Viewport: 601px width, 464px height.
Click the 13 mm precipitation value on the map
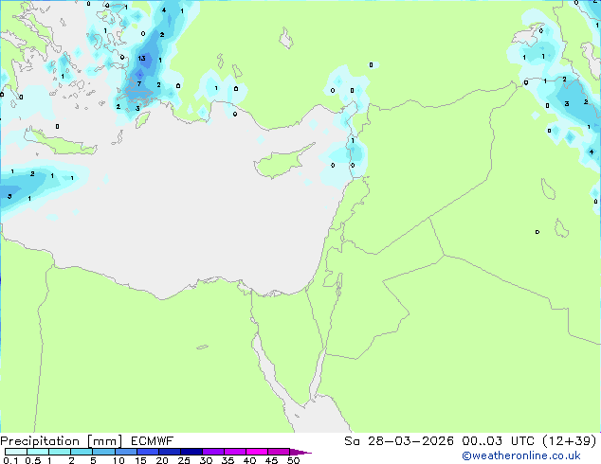click(141, 58)
